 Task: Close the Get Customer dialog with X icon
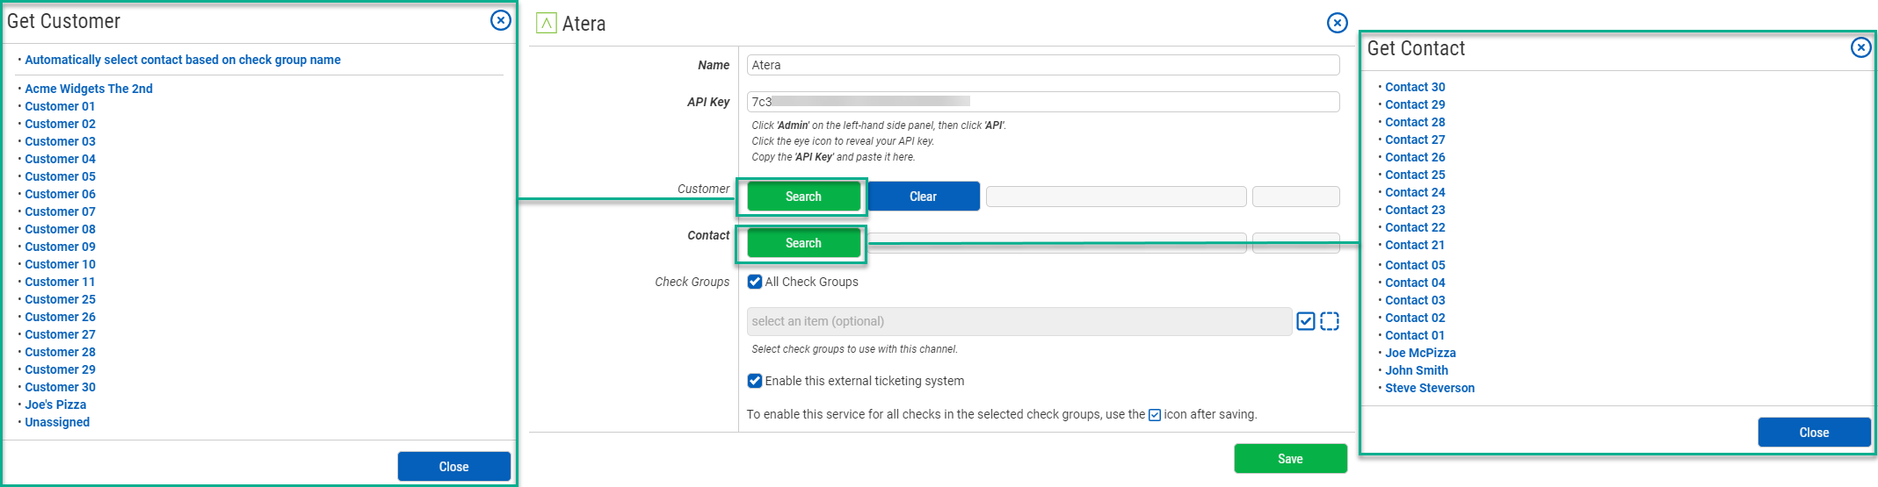[500, 20]
